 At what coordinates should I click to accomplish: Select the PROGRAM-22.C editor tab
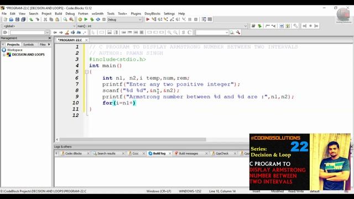coord(70,40)
